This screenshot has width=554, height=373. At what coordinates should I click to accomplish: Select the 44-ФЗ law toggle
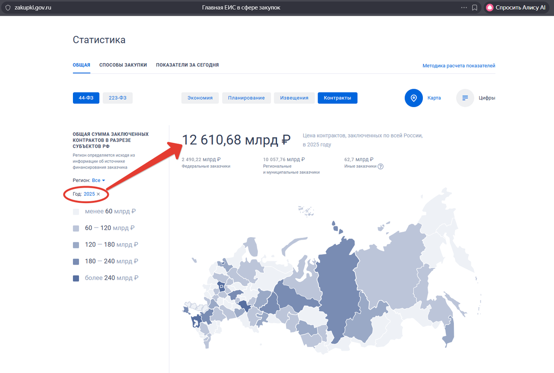(86, 98)
